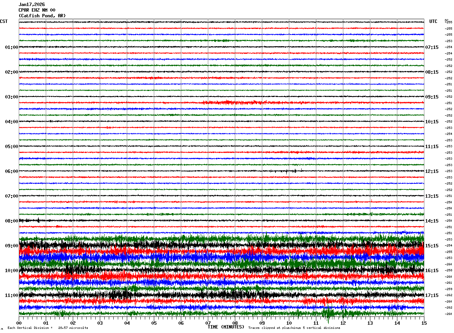
Task: Click the CST timezone header
Action: 4,21
